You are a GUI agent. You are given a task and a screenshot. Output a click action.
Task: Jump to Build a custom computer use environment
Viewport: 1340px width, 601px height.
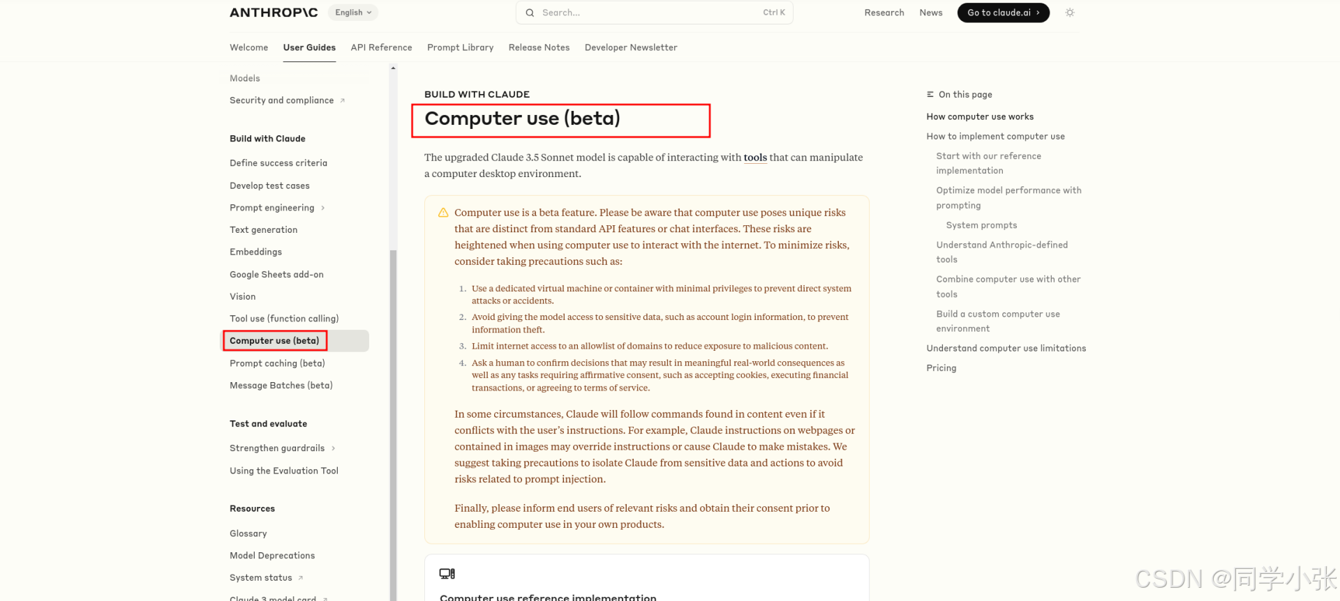(998, 321)
